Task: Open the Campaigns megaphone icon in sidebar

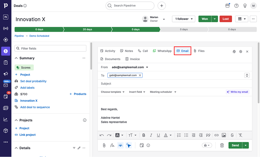Action: click(x=6, y=74)
